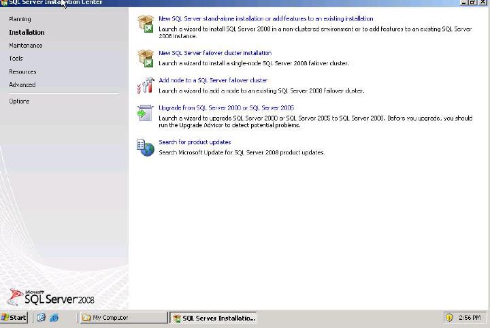Open the Options page in sidebar
Viewport: 490px width, 328px height.
[19, 101]
